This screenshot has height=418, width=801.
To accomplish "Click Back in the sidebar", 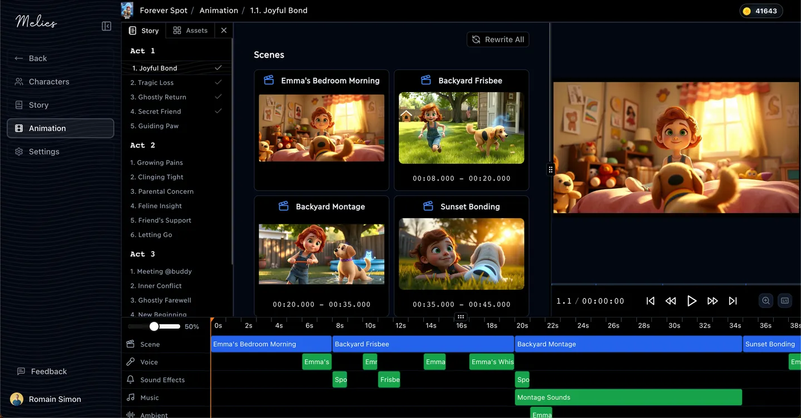I will tap(37, 58).
